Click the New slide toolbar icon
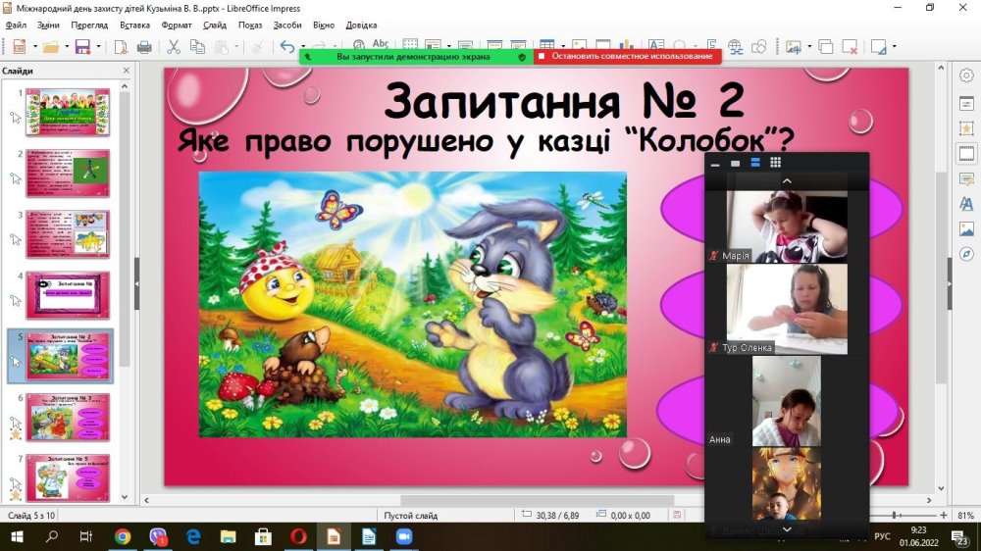This screenshot has width=981, height=551. [794, 47]
